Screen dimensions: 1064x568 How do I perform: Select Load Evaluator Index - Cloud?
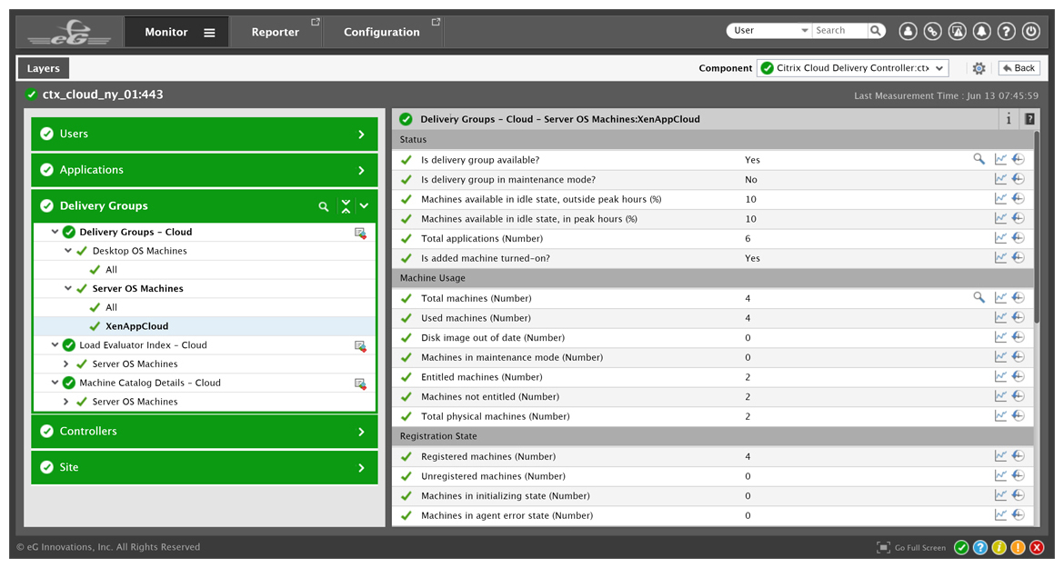[143, 345]
